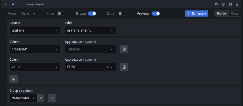243x106 pixels.
Task: Select the Builder mode tab
Action: pyautogui.click(x=222, y=14)
